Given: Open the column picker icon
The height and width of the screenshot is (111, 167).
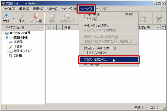Looking at the screenshot, I should 163,28.
